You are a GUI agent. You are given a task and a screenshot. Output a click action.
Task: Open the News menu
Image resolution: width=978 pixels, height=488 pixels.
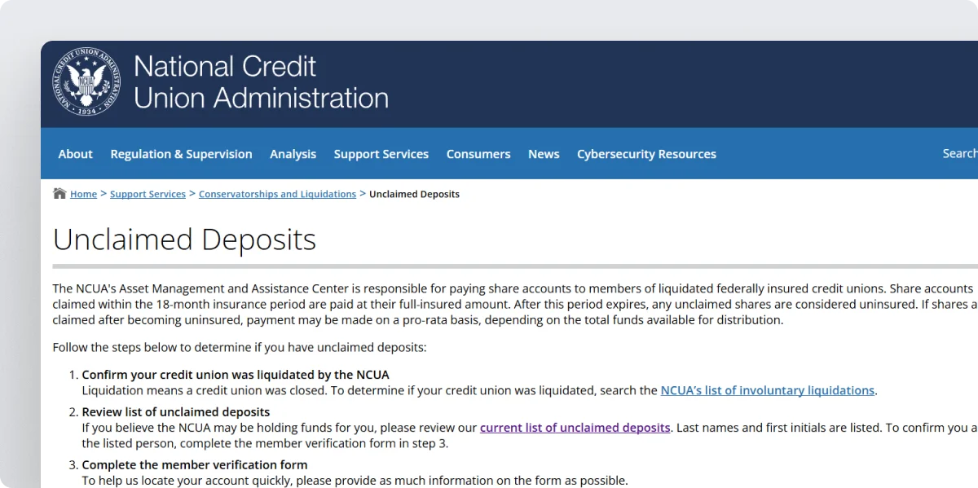[x=543, y=153]
